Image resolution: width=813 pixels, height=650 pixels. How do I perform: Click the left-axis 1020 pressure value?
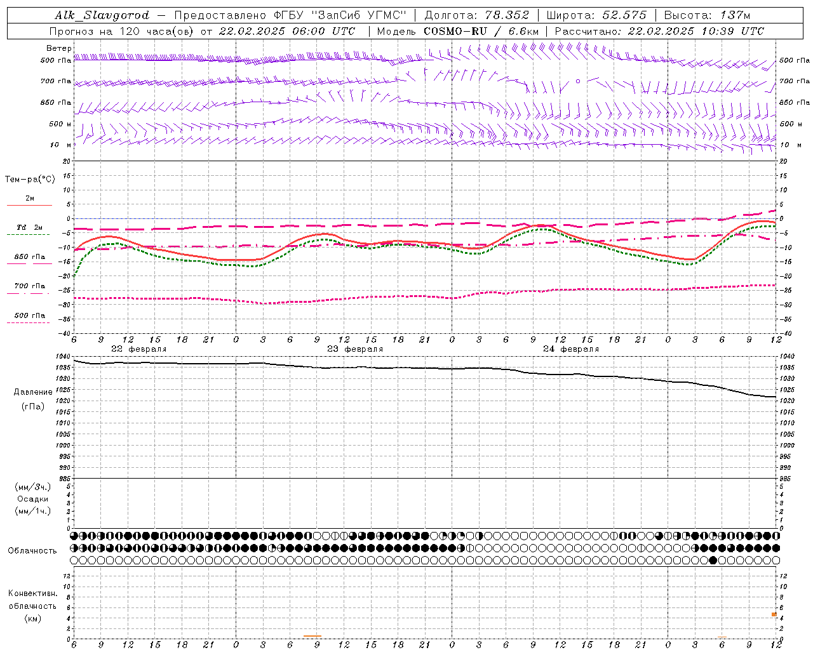coord(64,401)
